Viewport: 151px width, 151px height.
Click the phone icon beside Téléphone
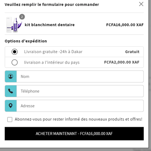coord(10,91)
